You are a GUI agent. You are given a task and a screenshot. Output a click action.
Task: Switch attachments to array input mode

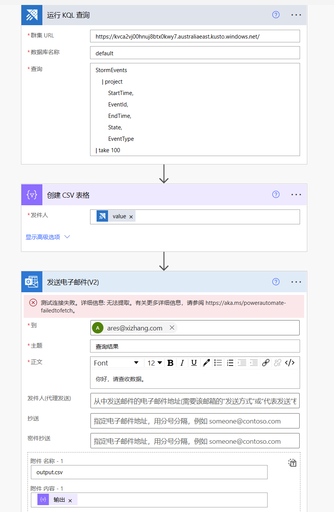[292, 463]
